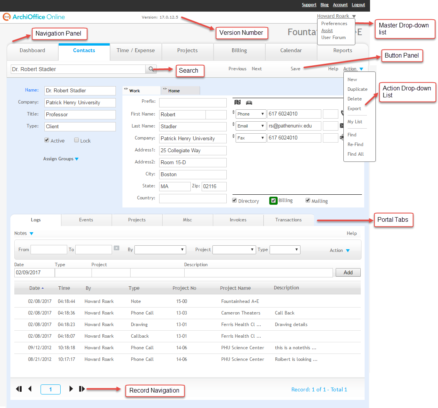The width and height of the screenshot is (438, 408).
Task: Clear the From/To date filter
Action: coord(117,248)
